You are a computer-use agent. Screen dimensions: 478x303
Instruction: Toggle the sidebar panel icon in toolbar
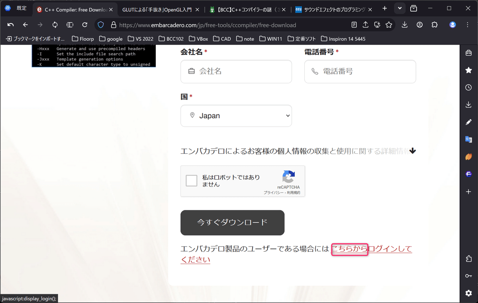(70, 25)
